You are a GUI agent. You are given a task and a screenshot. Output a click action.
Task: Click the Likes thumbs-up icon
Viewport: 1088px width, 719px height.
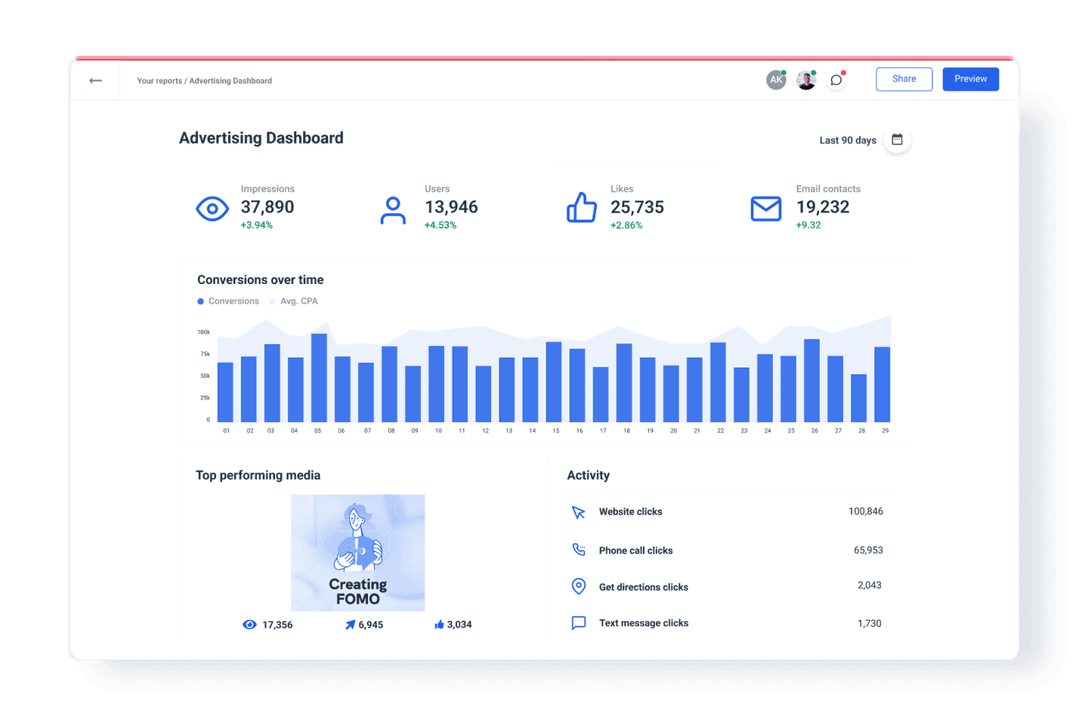[581, 207]
